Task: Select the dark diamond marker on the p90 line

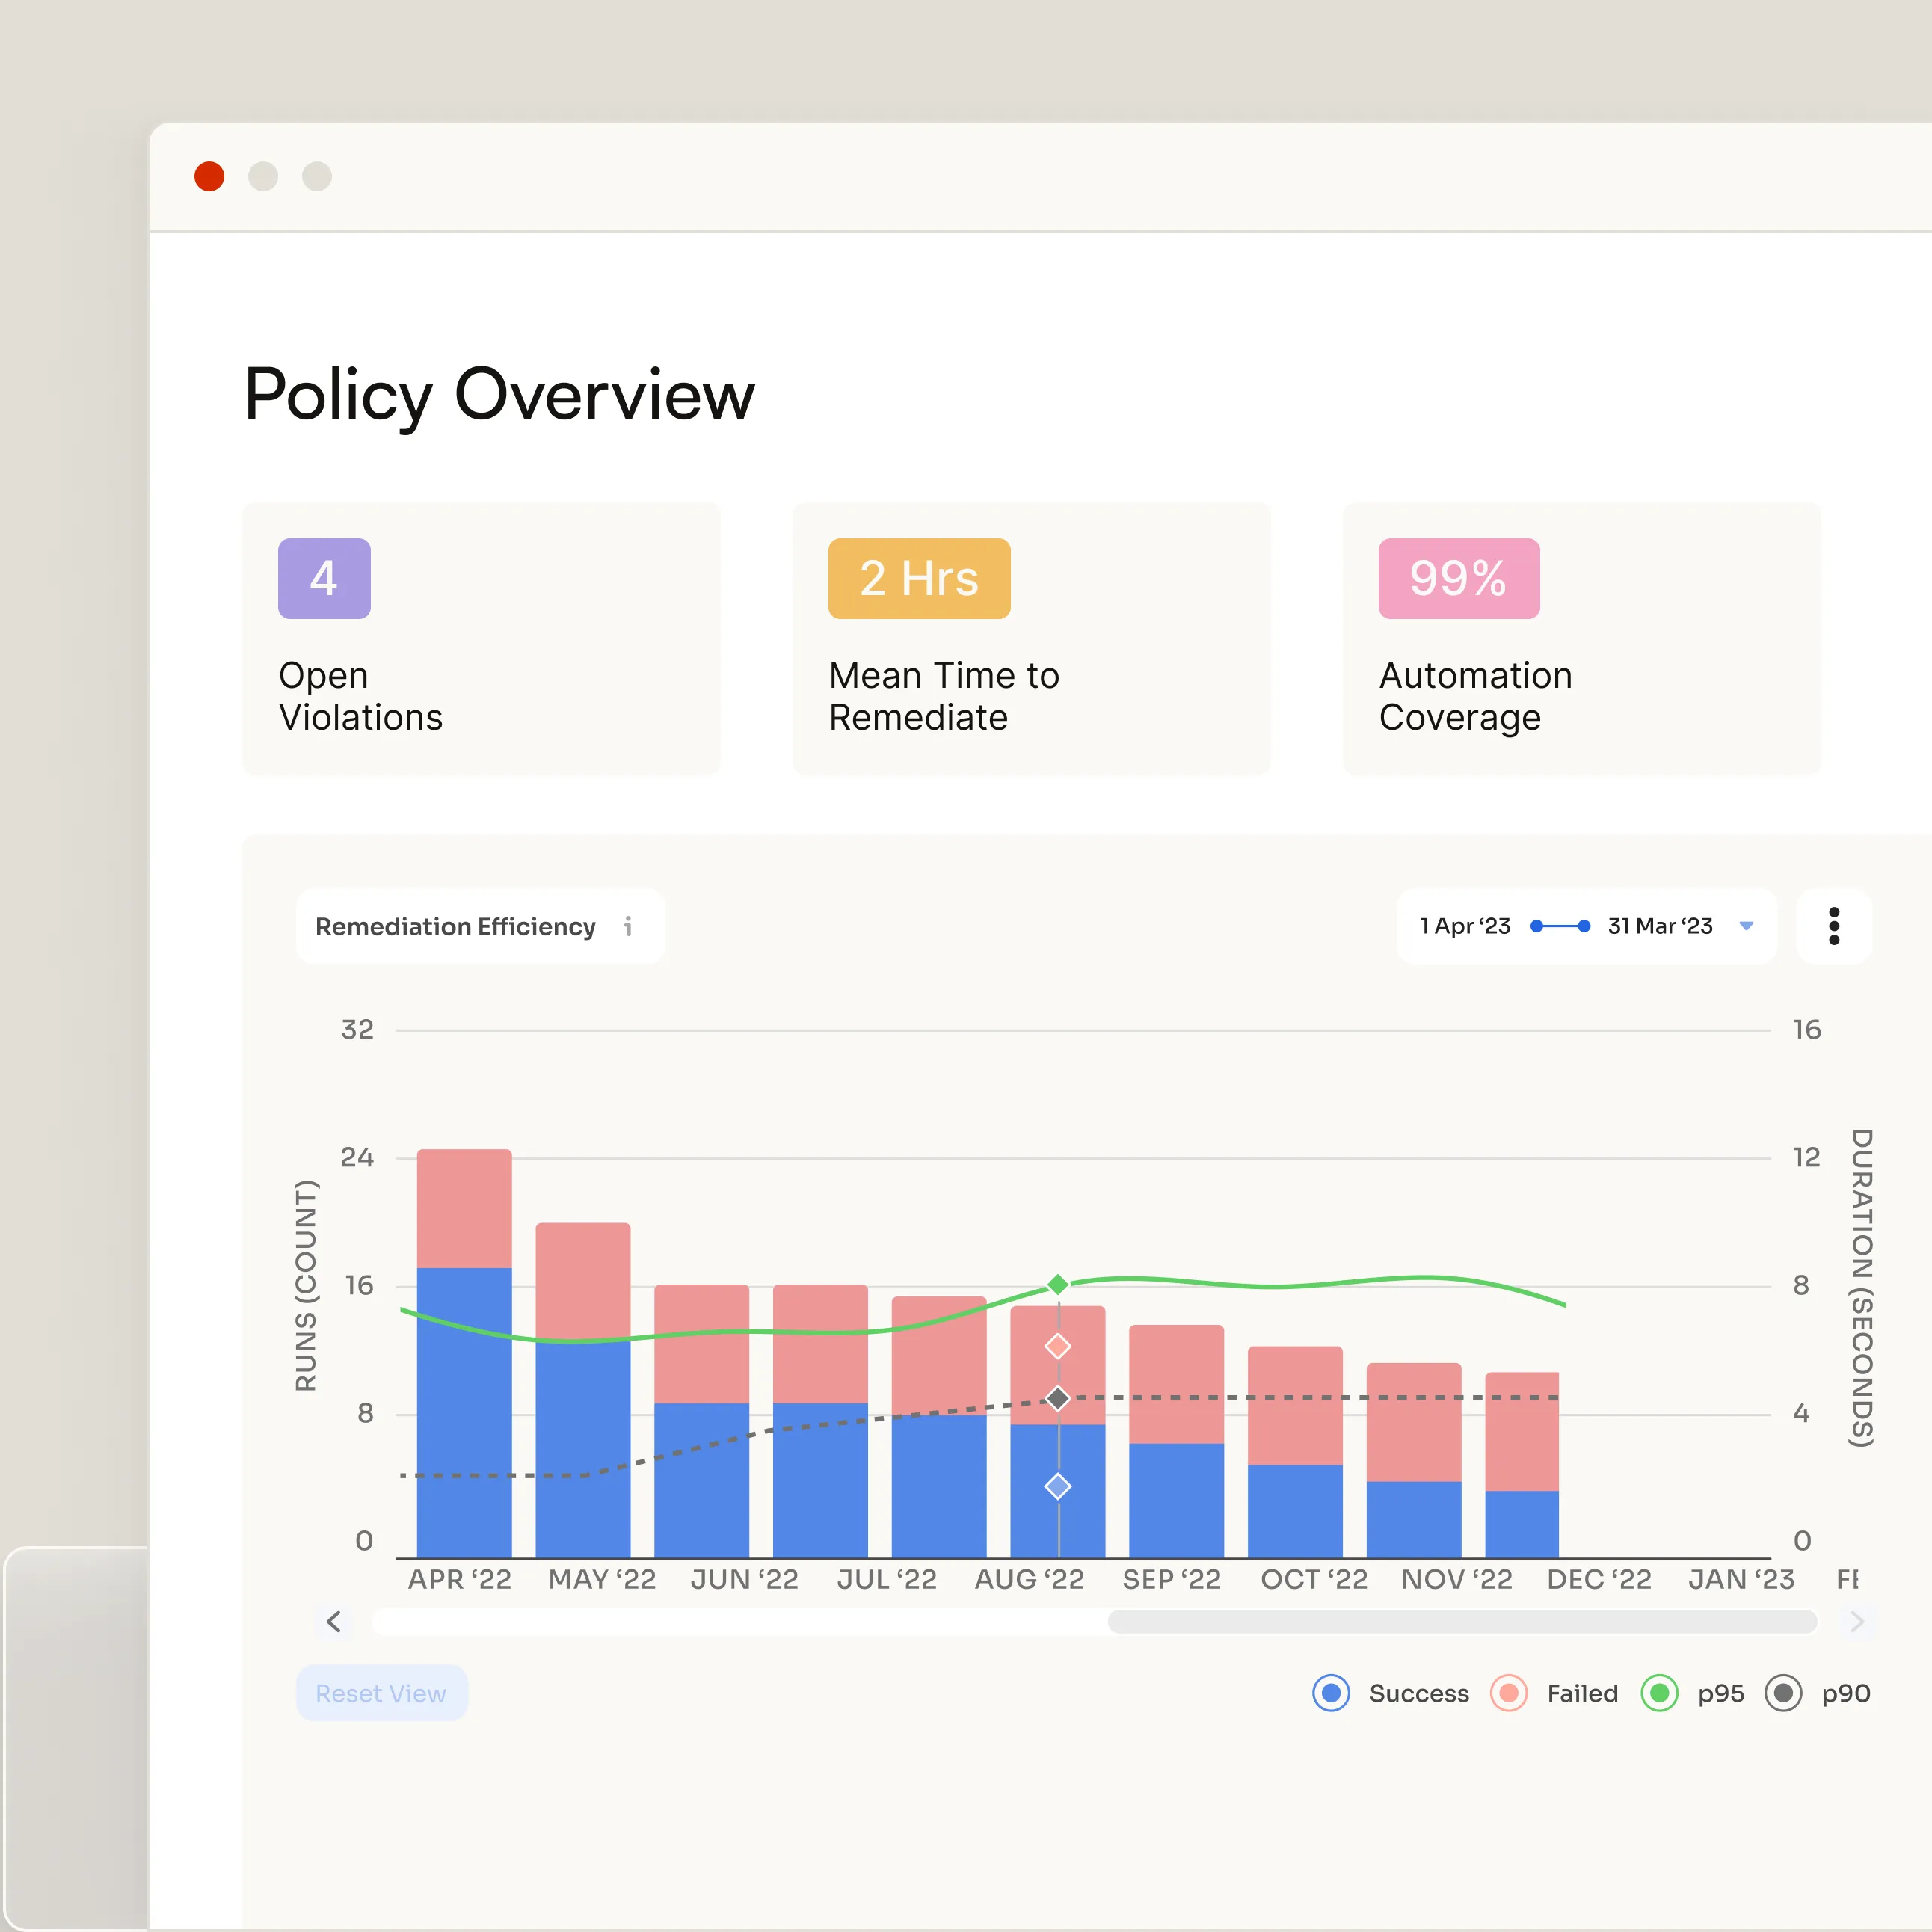Action: pos(1057,1398)
